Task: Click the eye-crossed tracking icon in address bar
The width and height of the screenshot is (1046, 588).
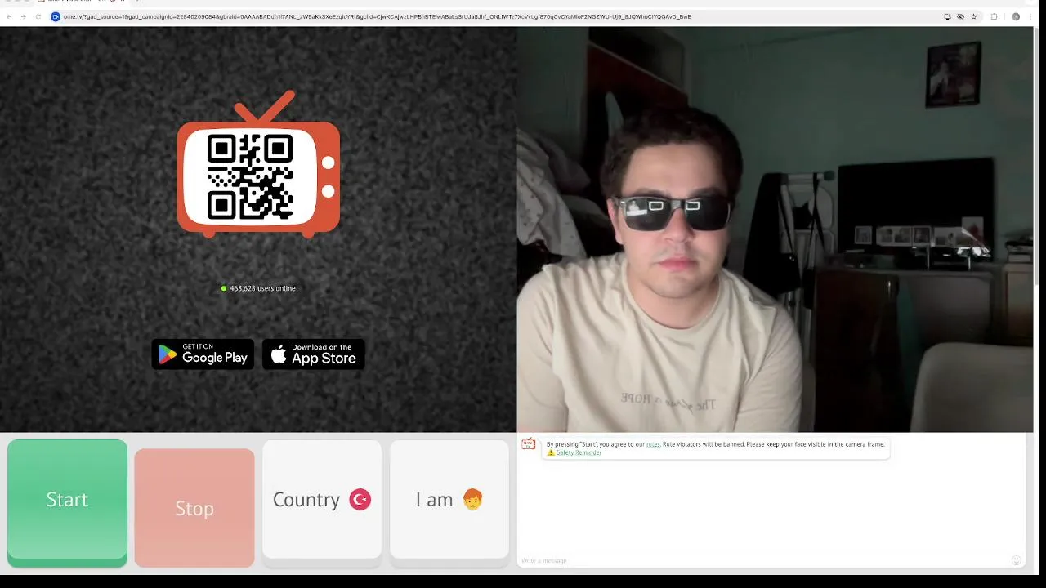Action: click(960, 16)
